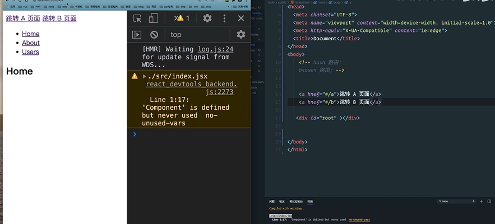Click the ./src/index.jsx path in terminal
Viewport: 495px width, 224px height.
point(280,216)
